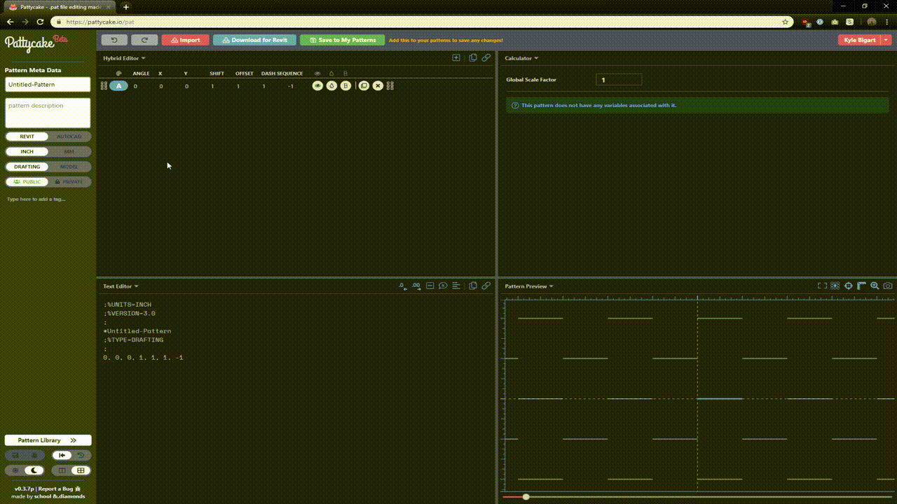Screen dimensions: 897x504
Task: Click the droplet icon on line A
Action: pyautogui.click(x=331, y=85)
